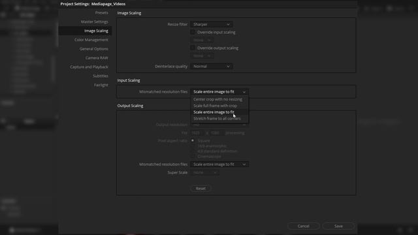Open the Subtitles settings page
The height and width of the screenshot is (235, 418).
[x=100, y=76]
